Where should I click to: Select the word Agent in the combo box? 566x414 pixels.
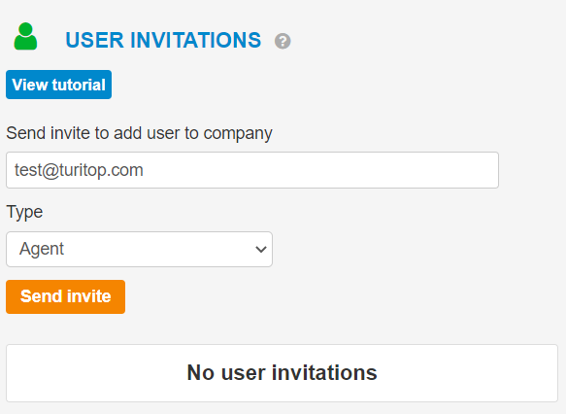[42, 249]
